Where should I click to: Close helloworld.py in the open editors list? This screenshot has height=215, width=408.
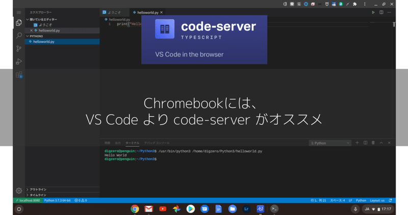(31, 31)
